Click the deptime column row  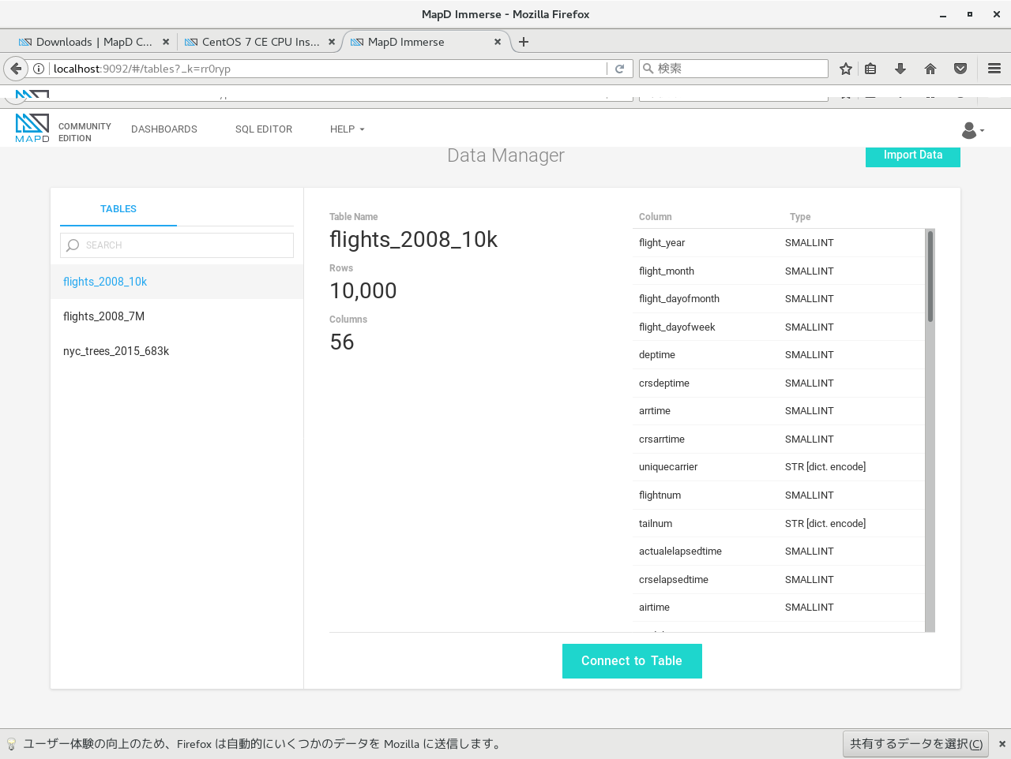(x=779, y=355)
